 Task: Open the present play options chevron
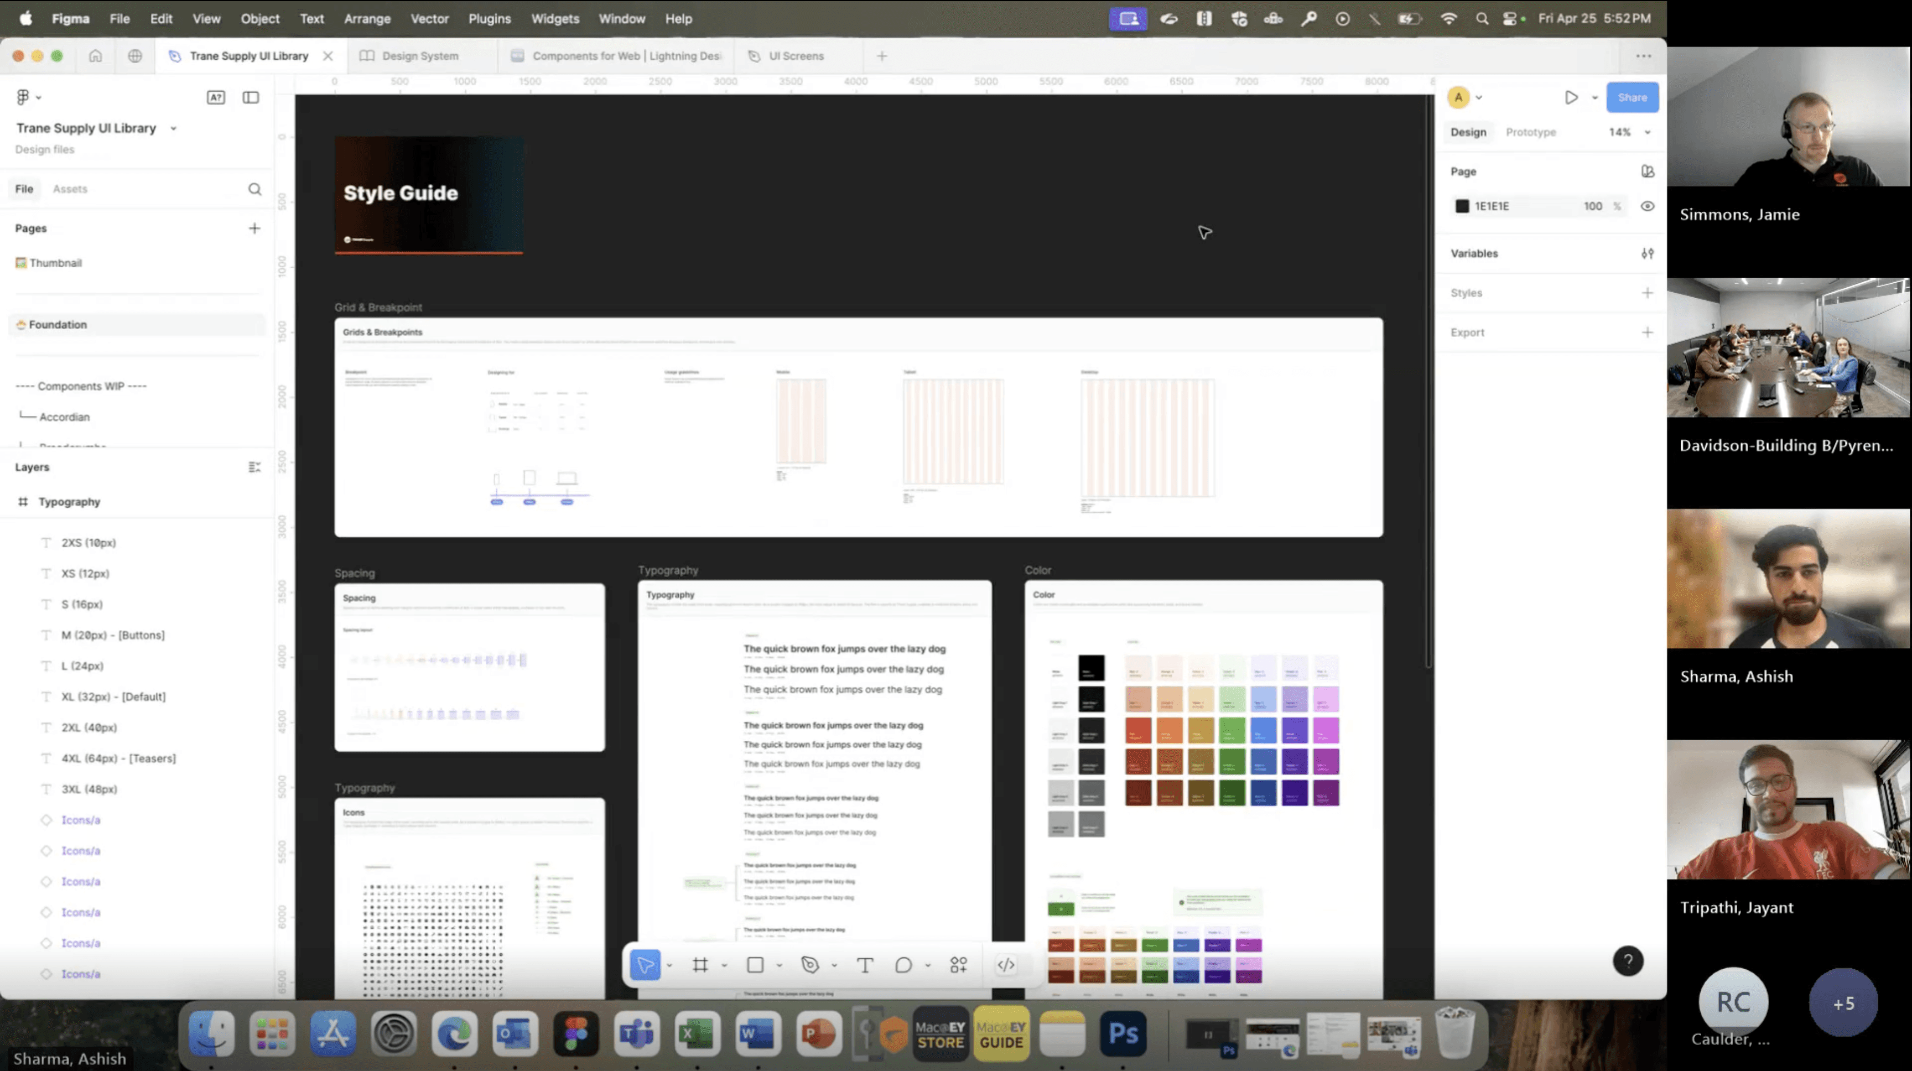coord(1594,98)
